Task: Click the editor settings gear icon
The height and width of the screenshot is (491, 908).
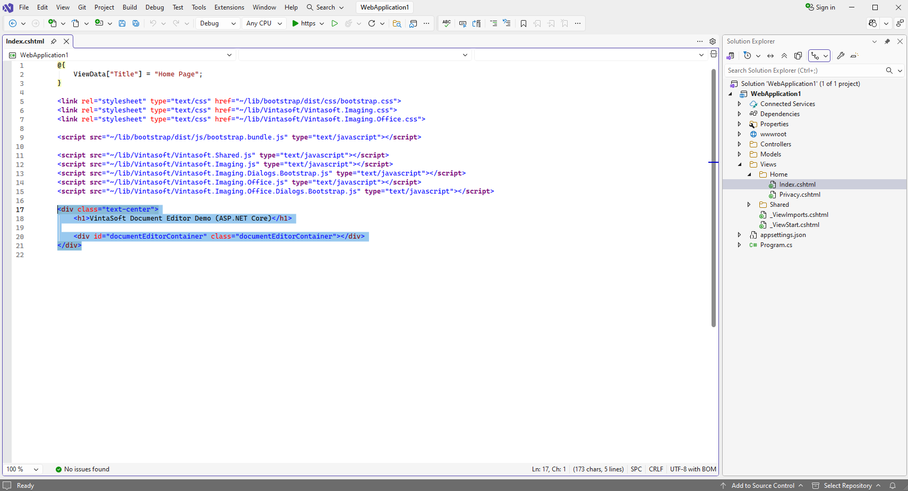Action: [x=713, y=41]
